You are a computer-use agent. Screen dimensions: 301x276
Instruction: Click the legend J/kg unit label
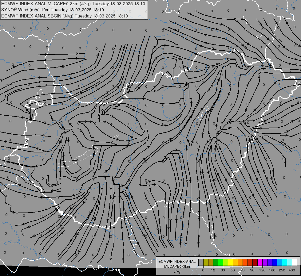177,271
